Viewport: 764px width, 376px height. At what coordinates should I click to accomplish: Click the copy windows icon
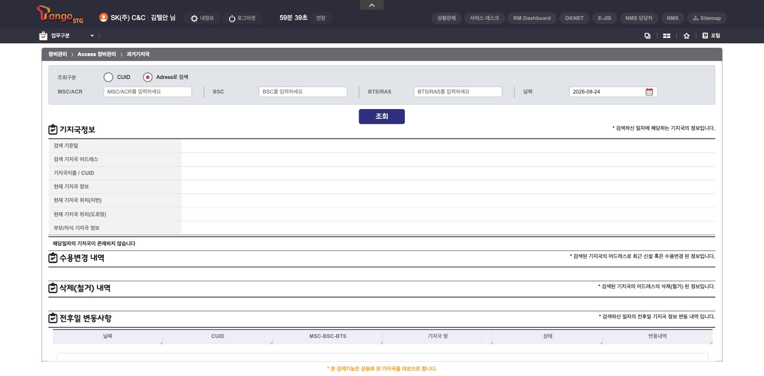(x=648, y=36)
